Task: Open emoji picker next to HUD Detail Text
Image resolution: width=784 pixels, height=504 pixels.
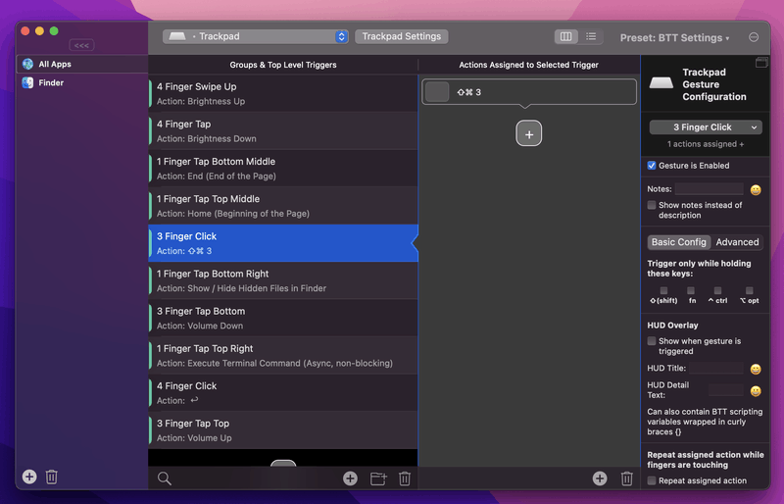Action: pyautogui.click(x=756, y=391)
